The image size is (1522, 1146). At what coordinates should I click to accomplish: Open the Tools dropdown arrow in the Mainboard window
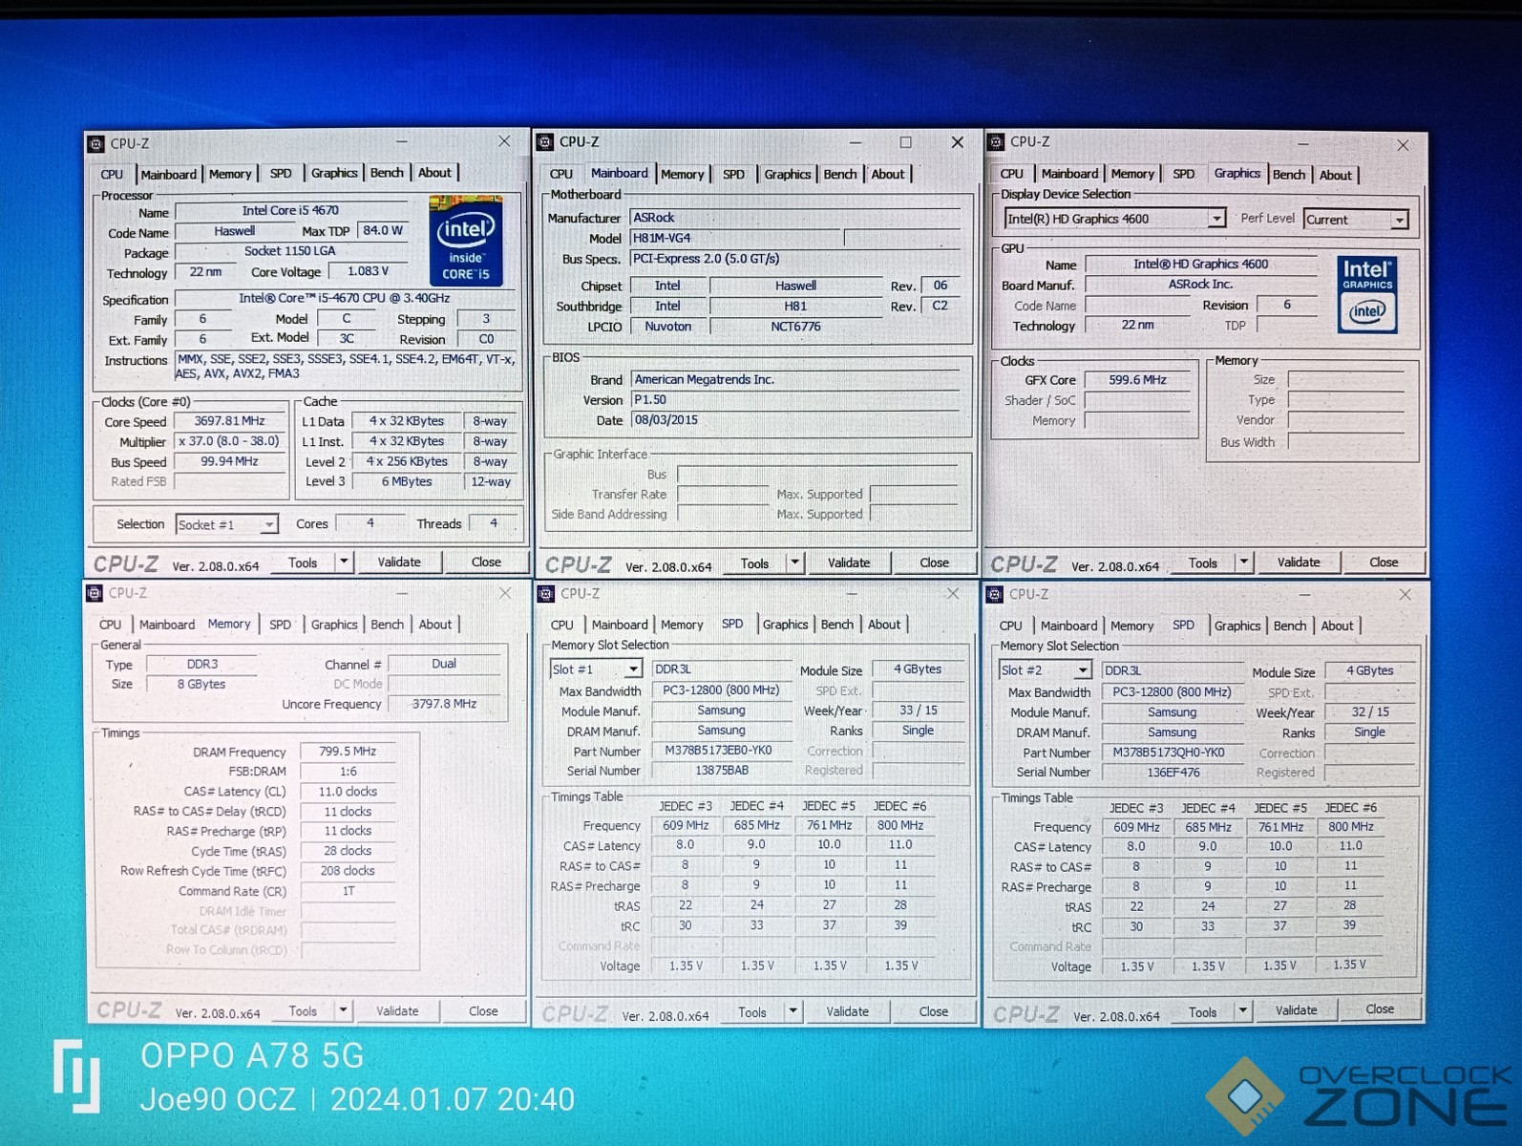coord(794,562)
